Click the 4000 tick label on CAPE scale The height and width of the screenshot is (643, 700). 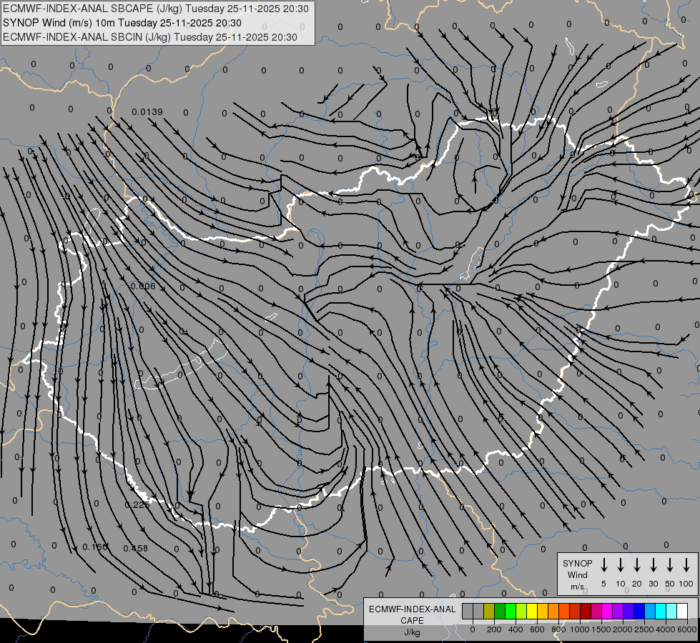(666, 629)
